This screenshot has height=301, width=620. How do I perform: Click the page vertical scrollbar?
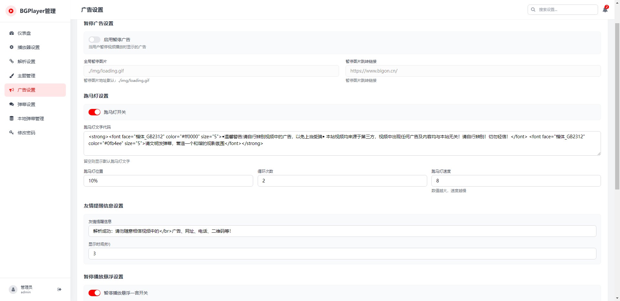click(x=617, y=106)
